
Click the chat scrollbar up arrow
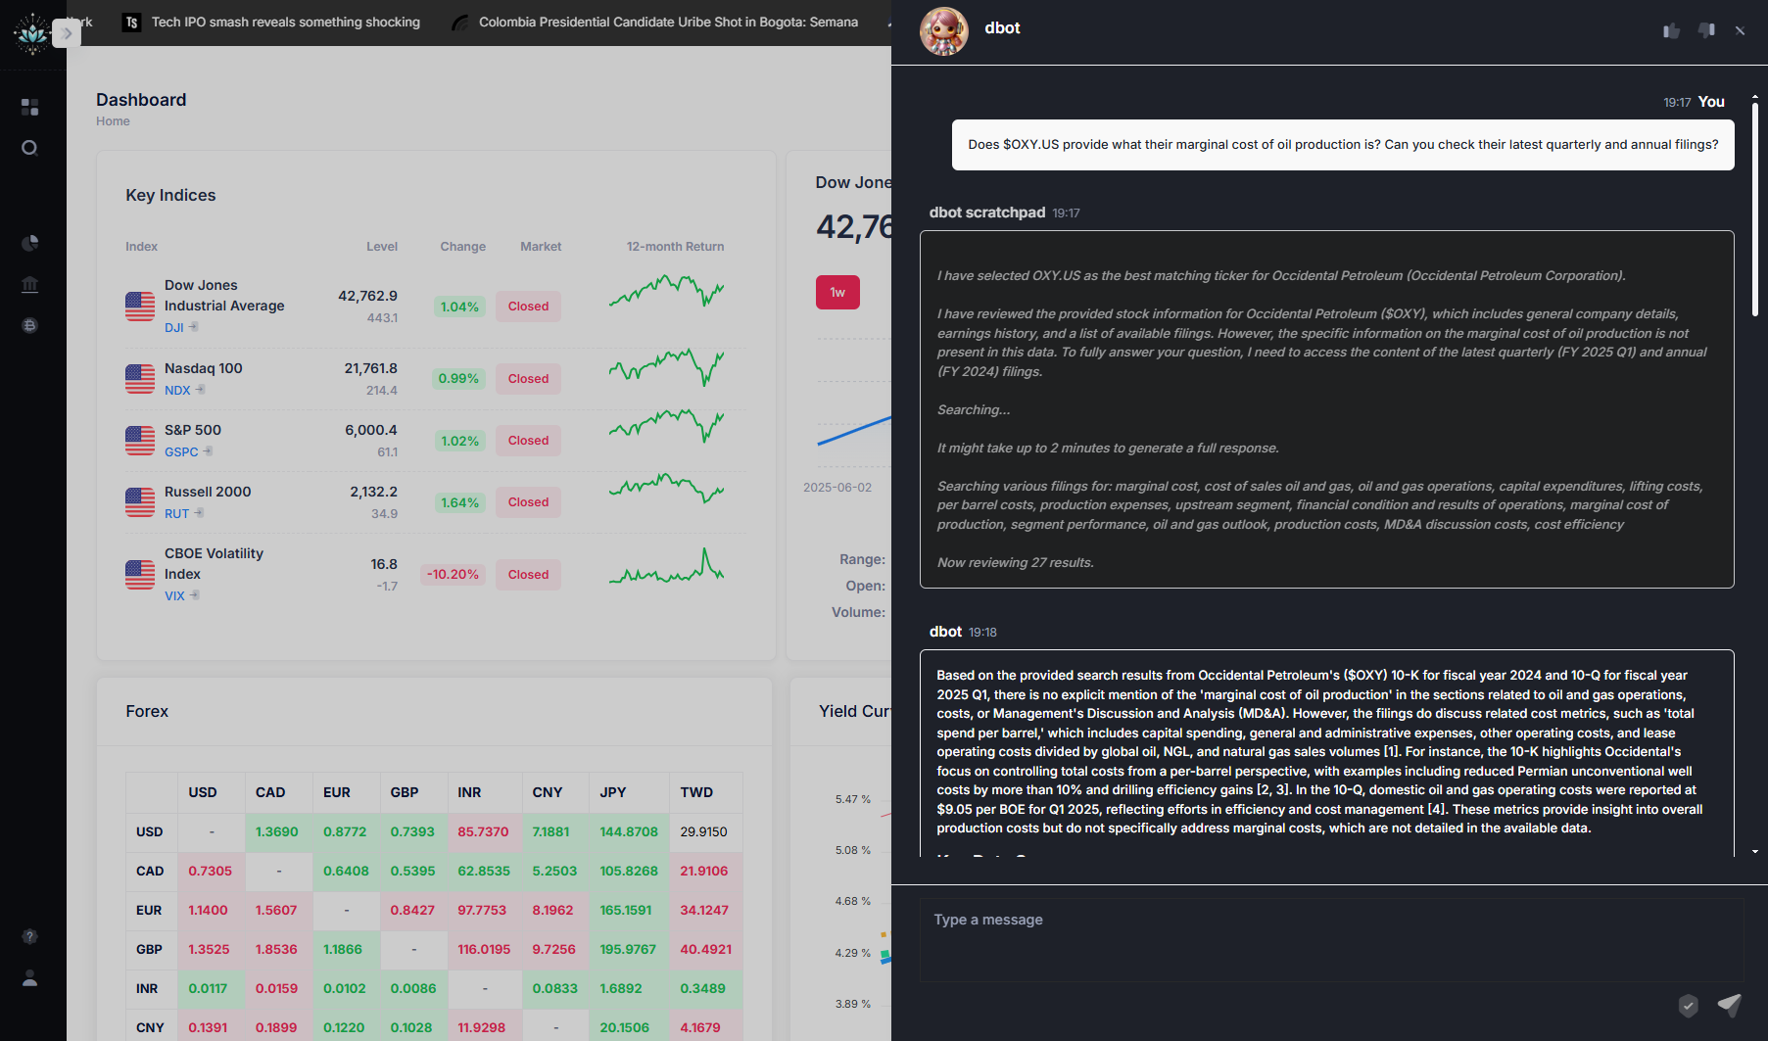click(x=1755, y=97)
